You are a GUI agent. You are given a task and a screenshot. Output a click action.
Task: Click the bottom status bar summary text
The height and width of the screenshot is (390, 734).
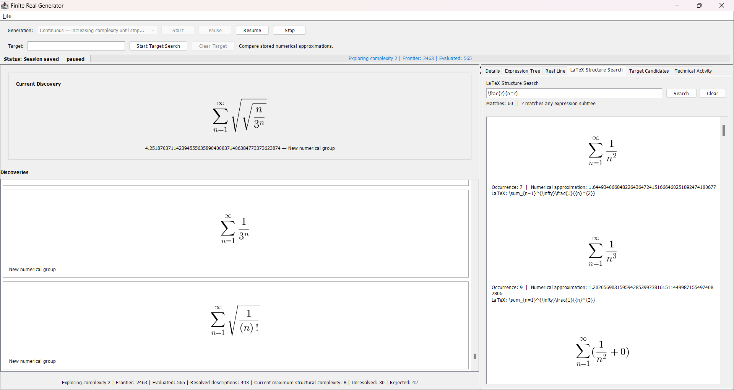[240, 383]
